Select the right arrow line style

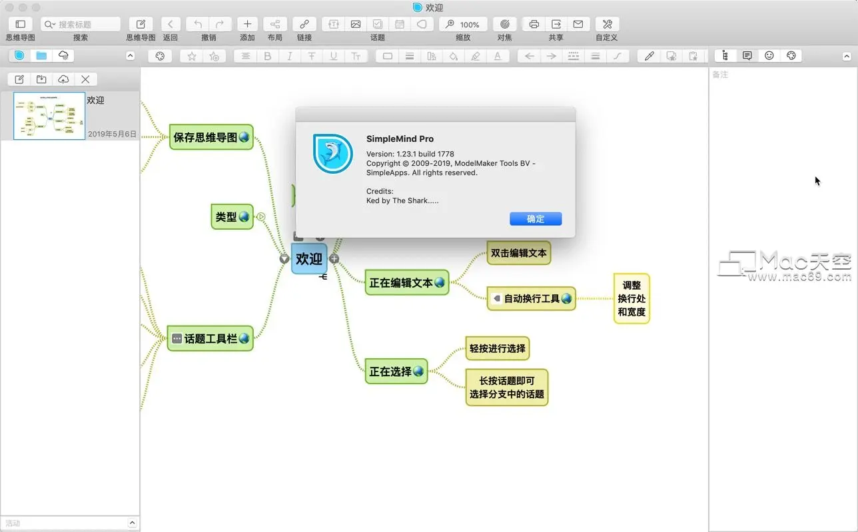(552, 56)
